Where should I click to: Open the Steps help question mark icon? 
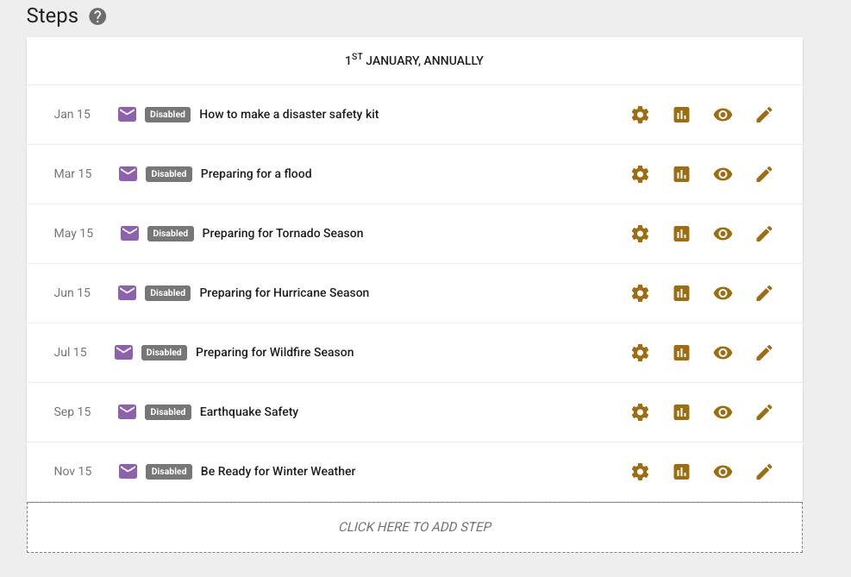[97, 16]
